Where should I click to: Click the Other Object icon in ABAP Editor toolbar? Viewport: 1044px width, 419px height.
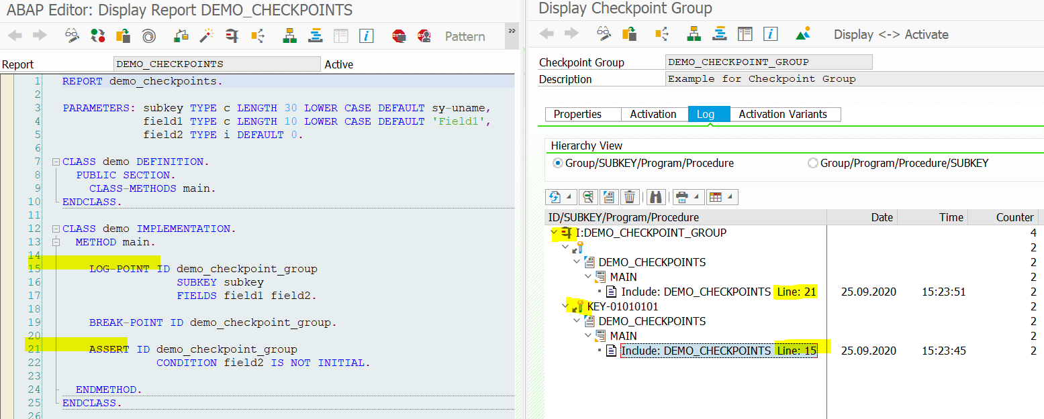(x=123, y=36)
